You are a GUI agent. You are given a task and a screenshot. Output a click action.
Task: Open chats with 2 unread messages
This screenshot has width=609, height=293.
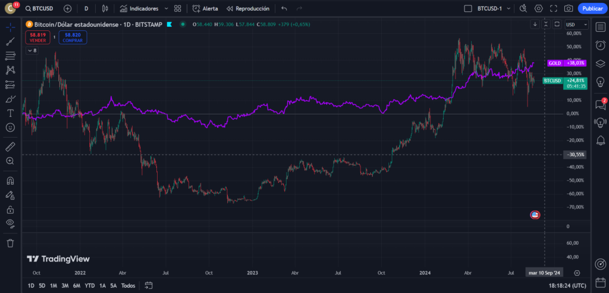(600, 104)
